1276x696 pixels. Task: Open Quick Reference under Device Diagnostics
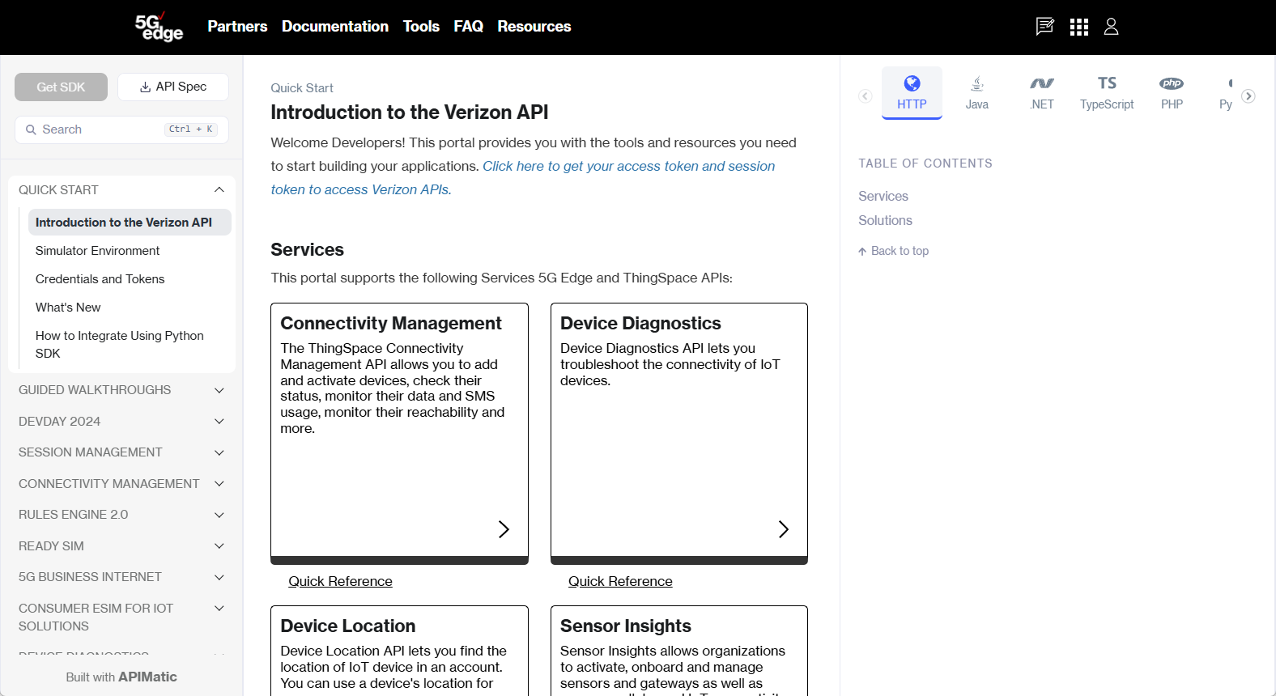(620, 581)
